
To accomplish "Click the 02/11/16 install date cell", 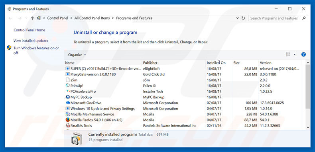I will click(x=214, y=125).
